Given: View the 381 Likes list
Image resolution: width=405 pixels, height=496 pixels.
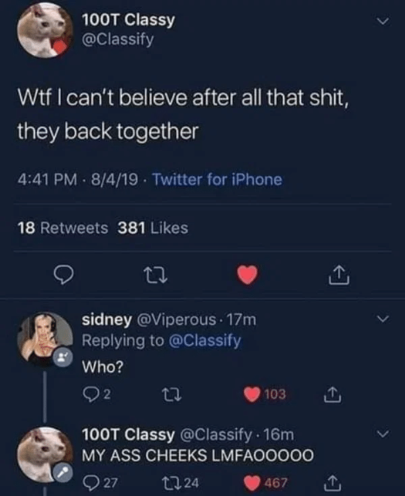Looking at the screenshot, I should click(153, 228).
